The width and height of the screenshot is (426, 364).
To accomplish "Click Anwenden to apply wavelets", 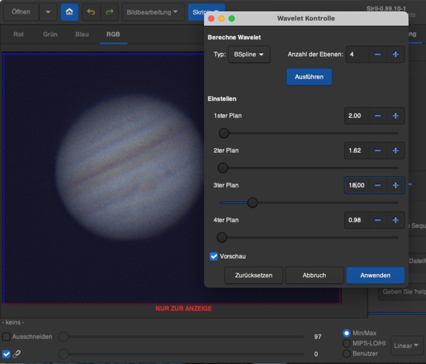I will 375,275.
